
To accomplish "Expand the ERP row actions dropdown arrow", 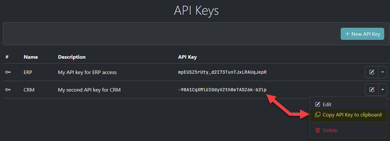I will pyautogui.click(x=383, y=72).
